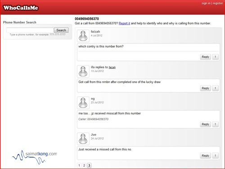Click the date 24 Jul 2012
Screen dimensions: 225x169
pos(97,138)
